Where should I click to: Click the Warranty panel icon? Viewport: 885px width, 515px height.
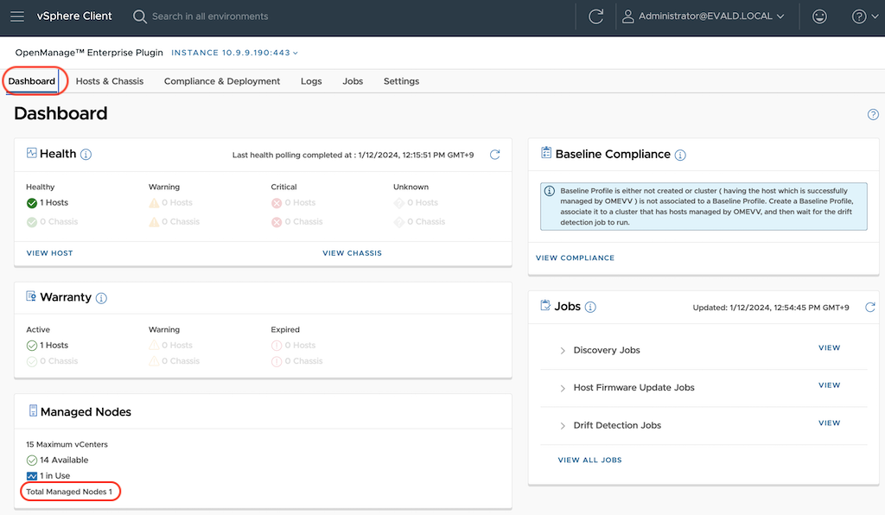(31, 296)
